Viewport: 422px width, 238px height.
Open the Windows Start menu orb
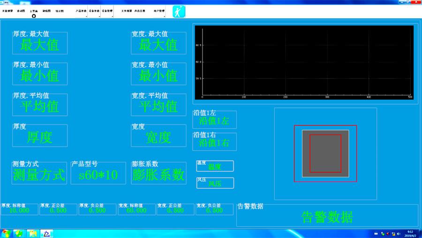6,233
